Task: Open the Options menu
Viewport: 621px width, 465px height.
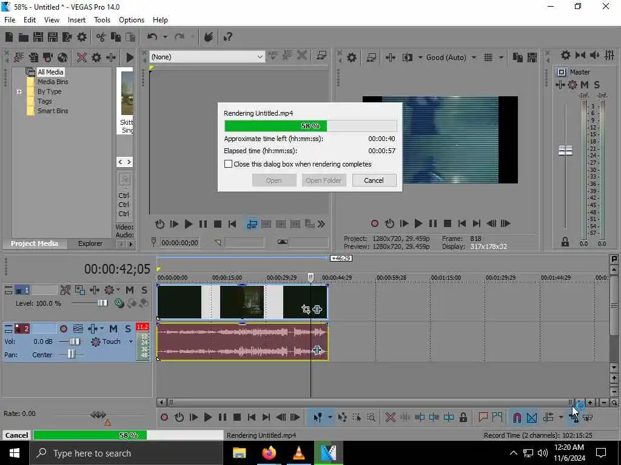Action: point(132,20)
